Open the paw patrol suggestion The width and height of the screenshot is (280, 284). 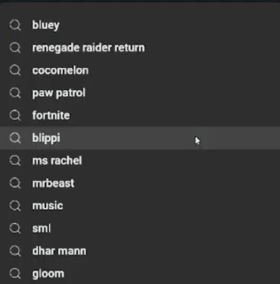(x=140, y=93)
